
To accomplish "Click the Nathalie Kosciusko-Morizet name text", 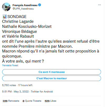I will click(27, 26).
